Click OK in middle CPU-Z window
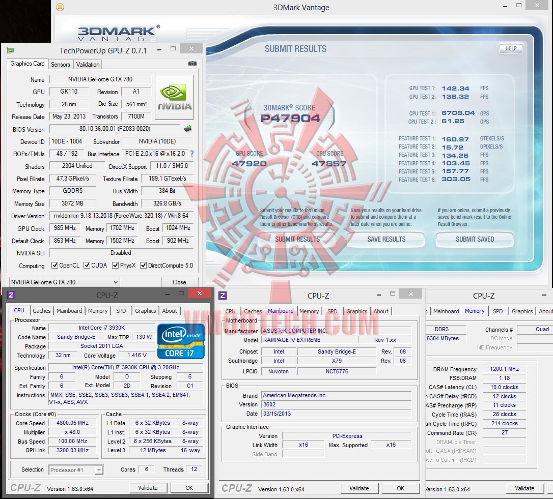 401,488
